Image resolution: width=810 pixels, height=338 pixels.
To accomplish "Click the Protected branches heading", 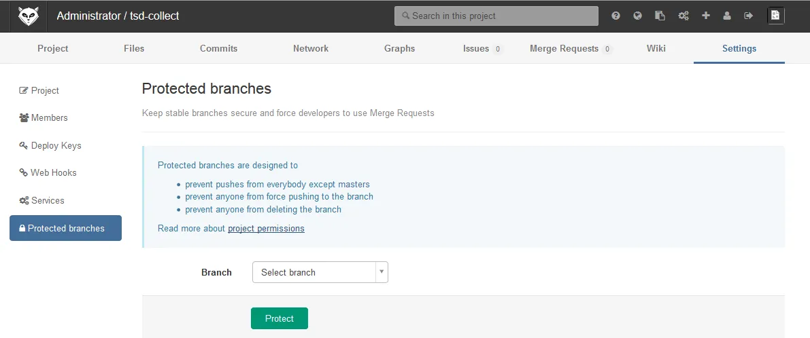I will tap(207, 89).
